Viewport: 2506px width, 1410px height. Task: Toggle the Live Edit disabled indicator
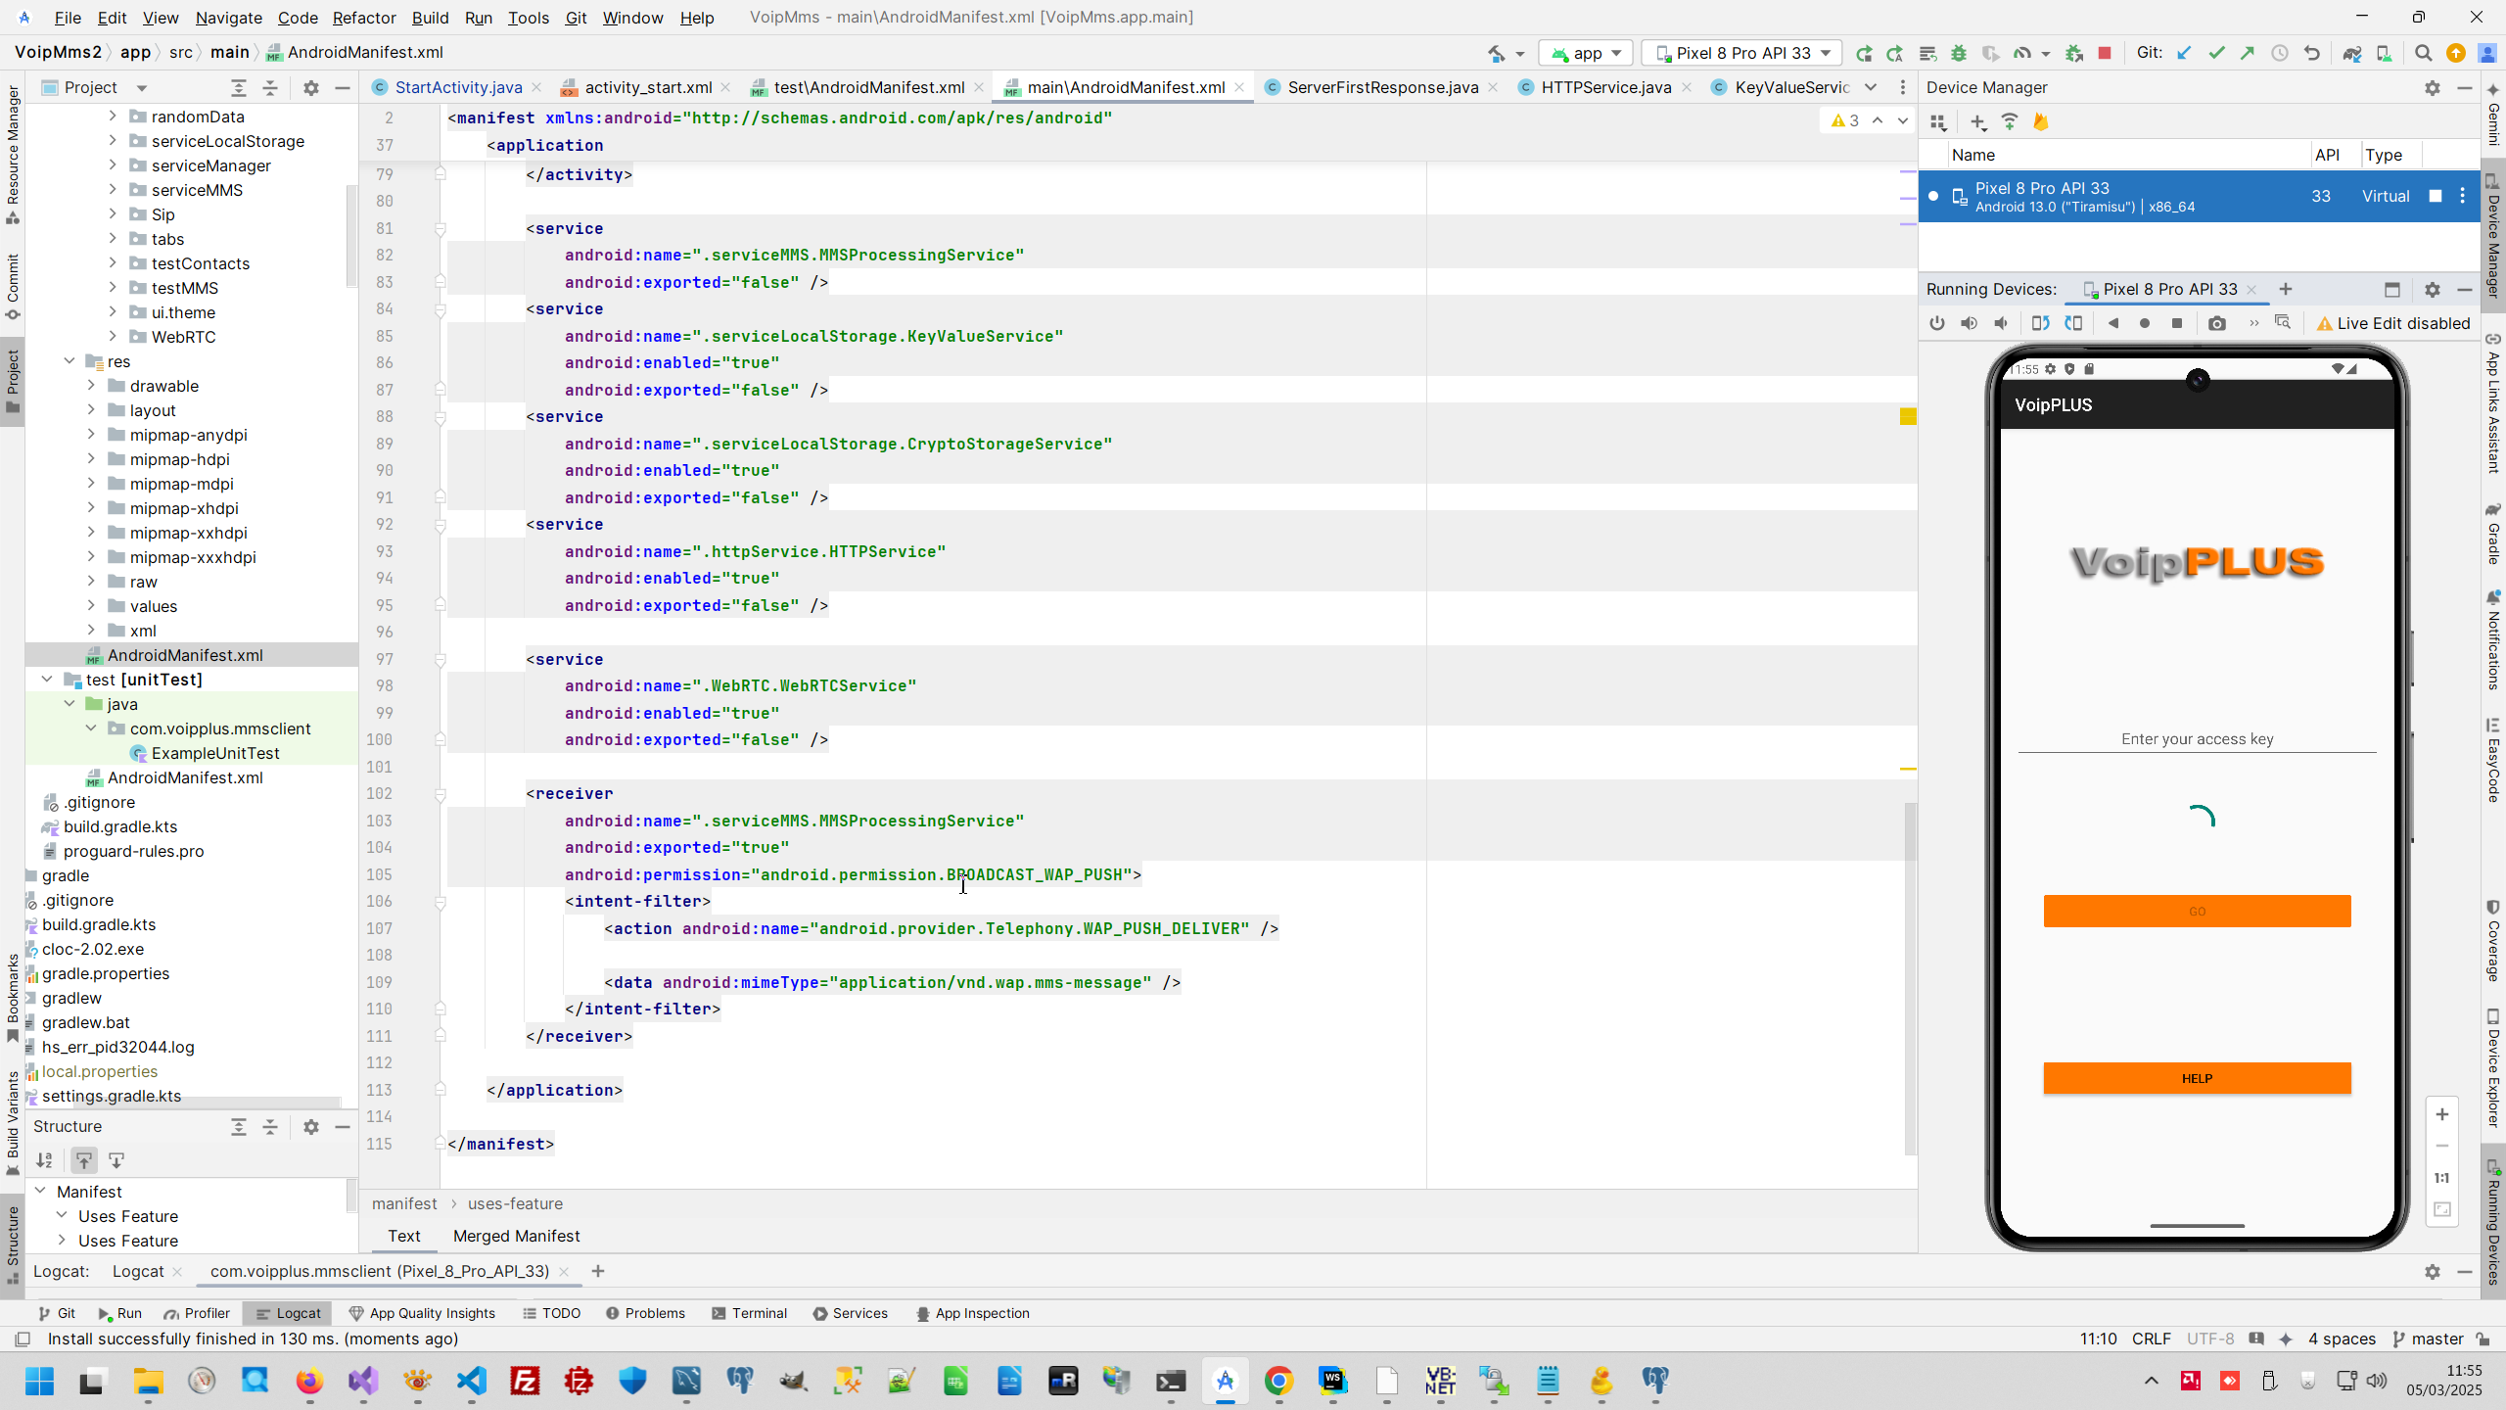[2393, 323]
